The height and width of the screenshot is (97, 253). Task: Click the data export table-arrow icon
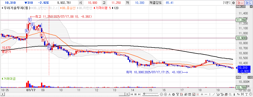186,94
